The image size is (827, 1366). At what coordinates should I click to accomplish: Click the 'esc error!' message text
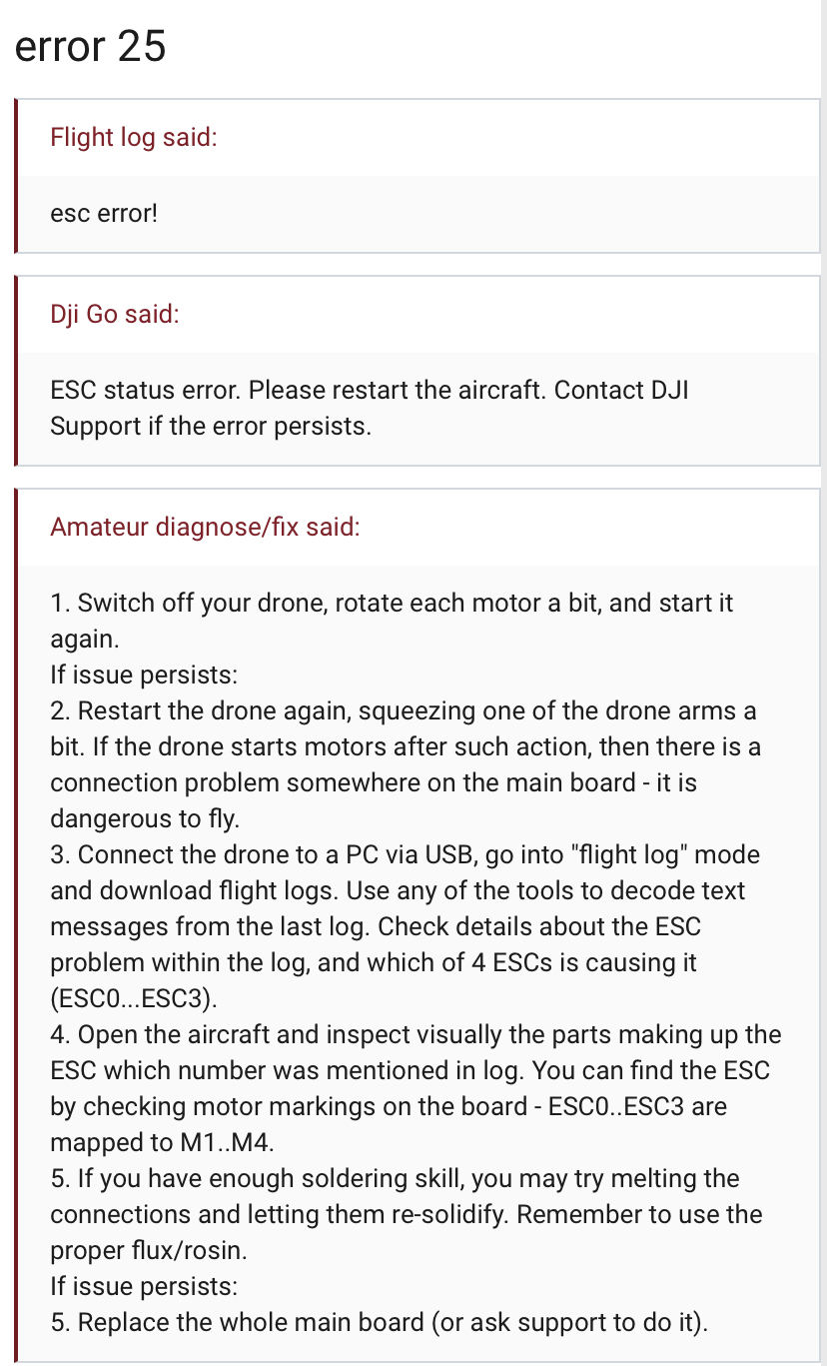104,213
